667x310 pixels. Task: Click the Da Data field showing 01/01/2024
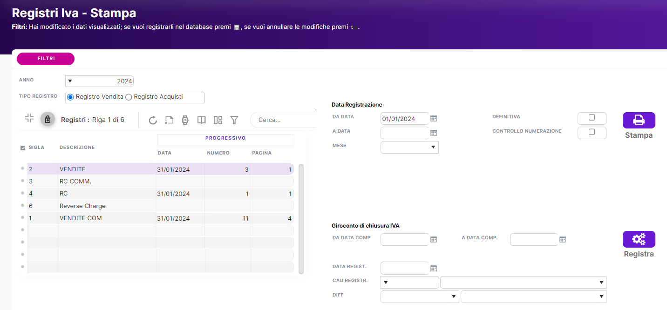pos(404,119)
